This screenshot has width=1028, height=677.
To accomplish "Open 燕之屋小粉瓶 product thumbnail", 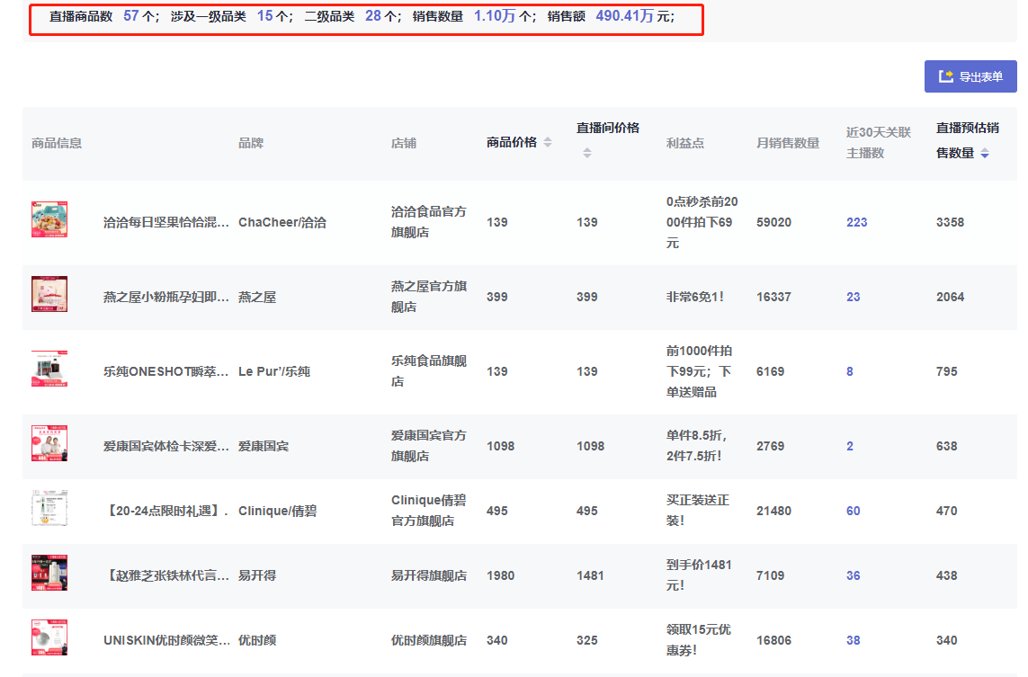I will [49, 294].
